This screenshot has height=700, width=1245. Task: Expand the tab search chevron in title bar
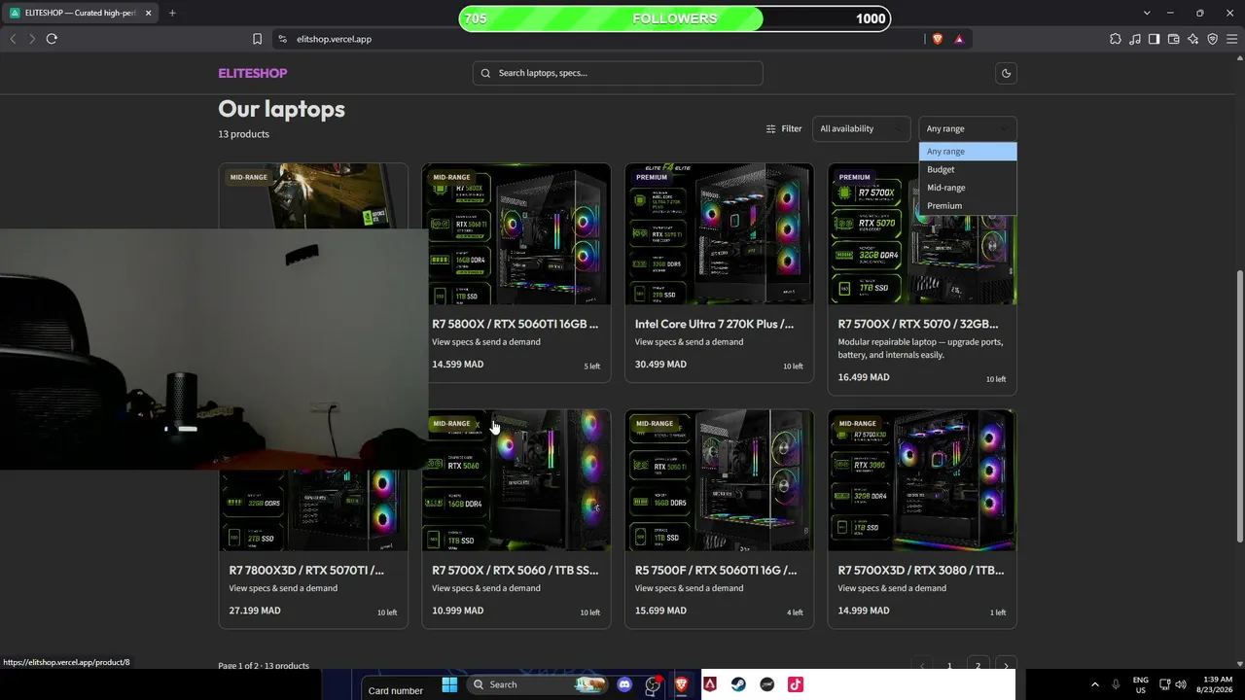[1147, 13]
